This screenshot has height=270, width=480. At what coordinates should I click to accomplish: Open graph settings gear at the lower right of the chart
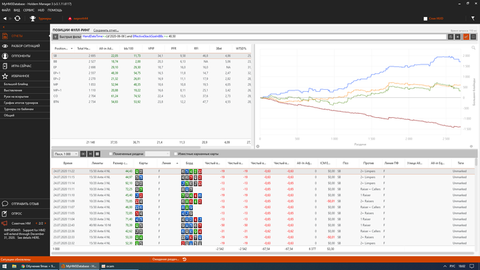(x=471, y=147)
